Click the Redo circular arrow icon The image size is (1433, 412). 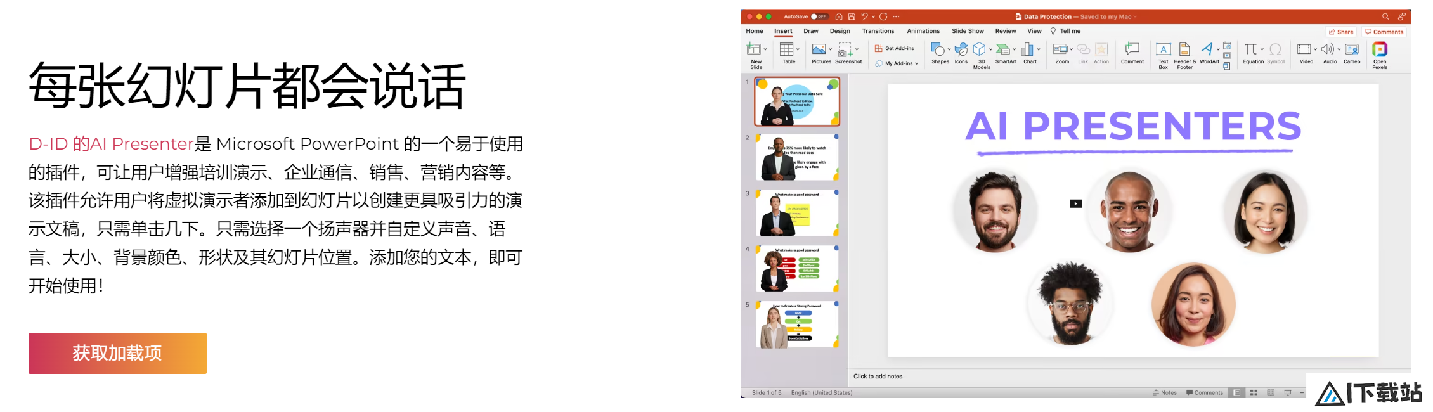[883, 16]
